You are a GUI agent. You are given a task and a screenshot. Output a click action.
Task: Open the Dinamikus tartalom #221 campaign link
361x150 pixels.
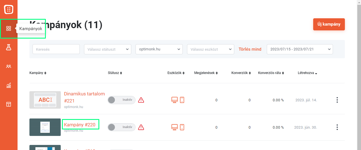pos(84,97)
